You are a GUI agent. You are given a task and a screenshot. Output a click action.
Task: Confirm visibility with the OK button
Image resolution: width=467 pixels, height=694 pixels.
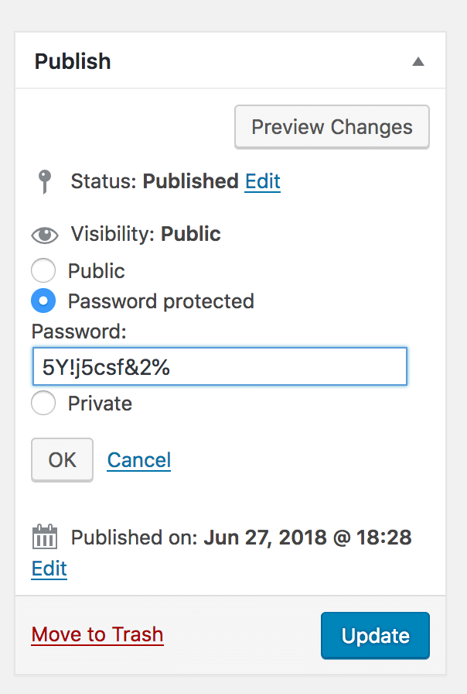[63, 460]
